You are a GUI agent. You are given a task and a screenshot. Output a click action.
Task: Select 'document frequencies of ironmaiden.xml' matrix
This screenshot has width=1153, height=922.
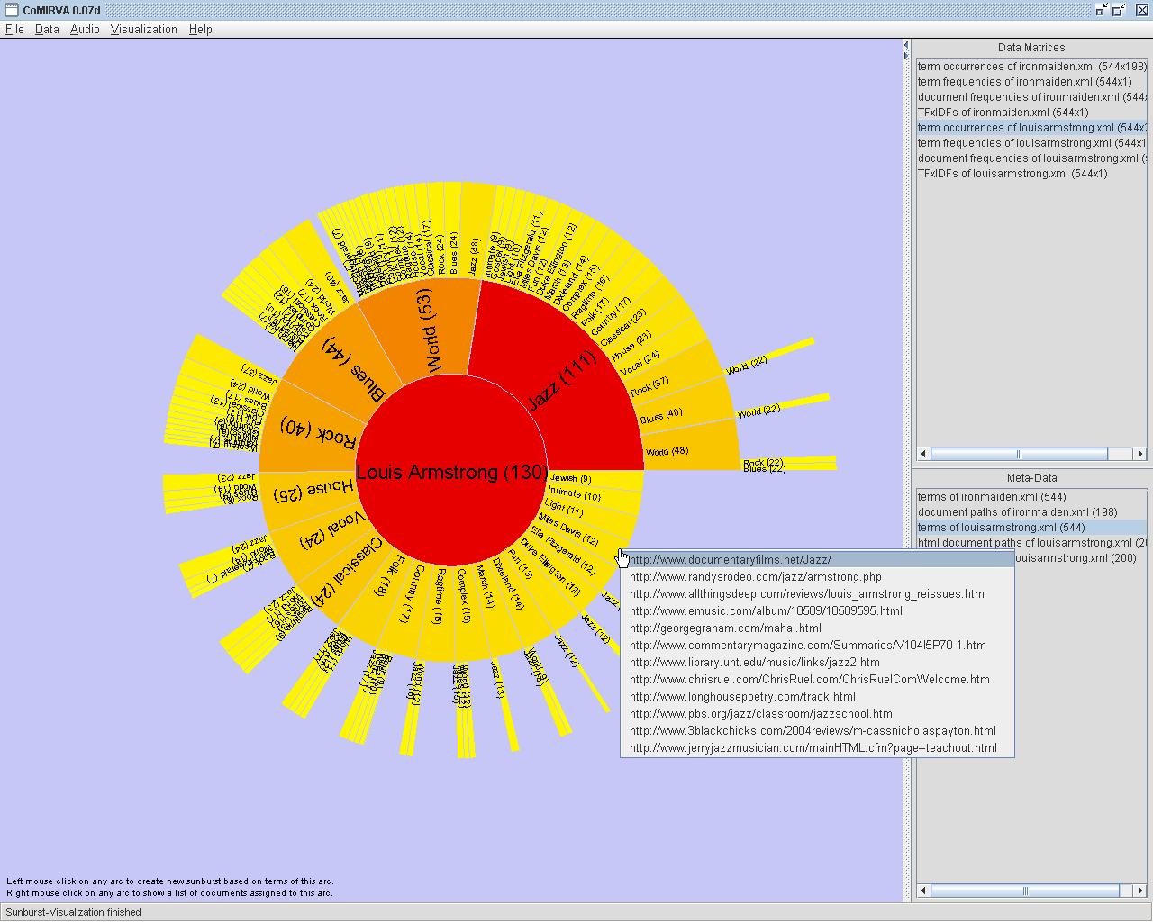point(1031,96)
